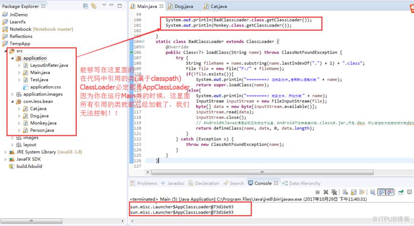Click Package Explorer scrollbar right arrow
414x226 pixels.
point(122,221)
